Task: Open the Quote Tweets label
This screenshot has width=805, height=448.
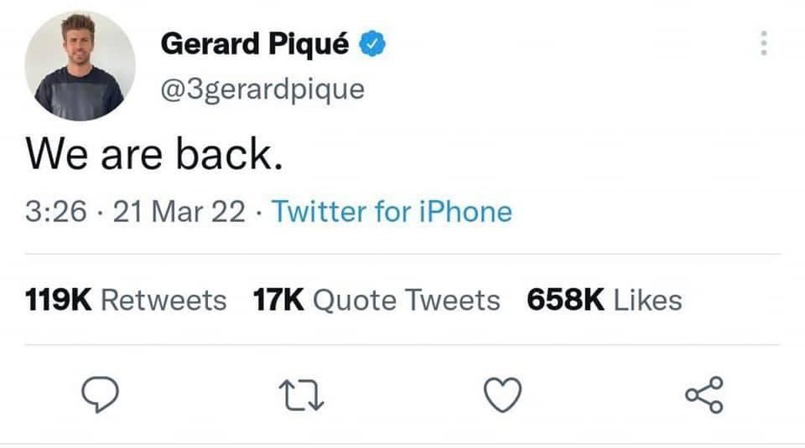Action: tap(407, 301)
